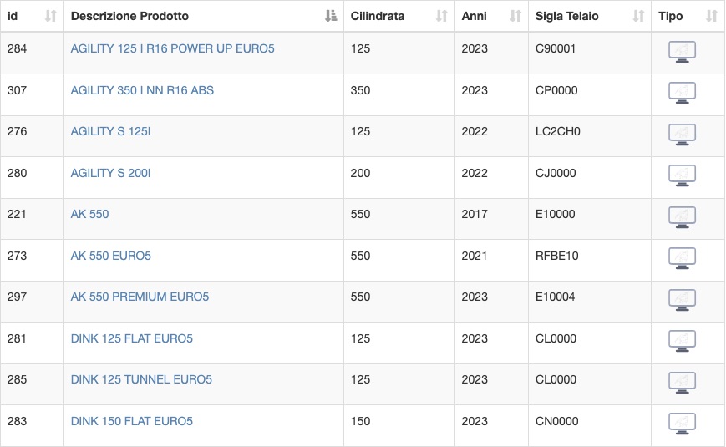The height and width of the screenshot is (447, 726).
Task: Click monitor icon in AGILITY 350 I row
Action: click(x=682, y=93)
